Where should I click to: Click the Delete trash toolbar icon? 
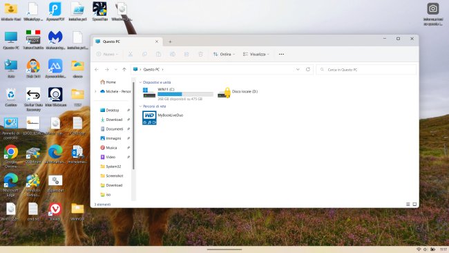(x=200, y=54)
